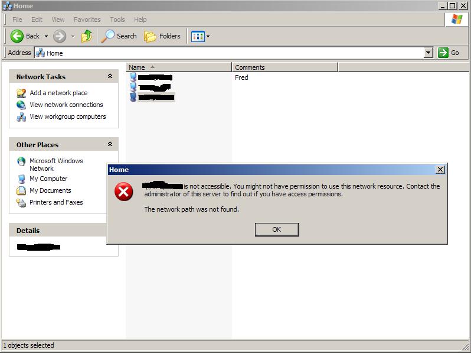Click the grayed Forward arrow icon
This screenshot has width=471, height=353.
60,37
